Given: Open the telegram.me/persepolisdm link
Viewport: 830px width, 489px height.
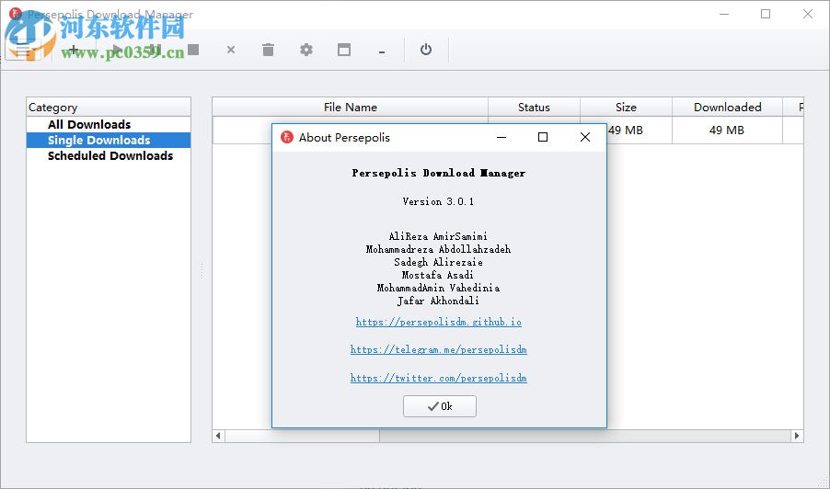Looking at the screenshot, I should tap(438, 349).
